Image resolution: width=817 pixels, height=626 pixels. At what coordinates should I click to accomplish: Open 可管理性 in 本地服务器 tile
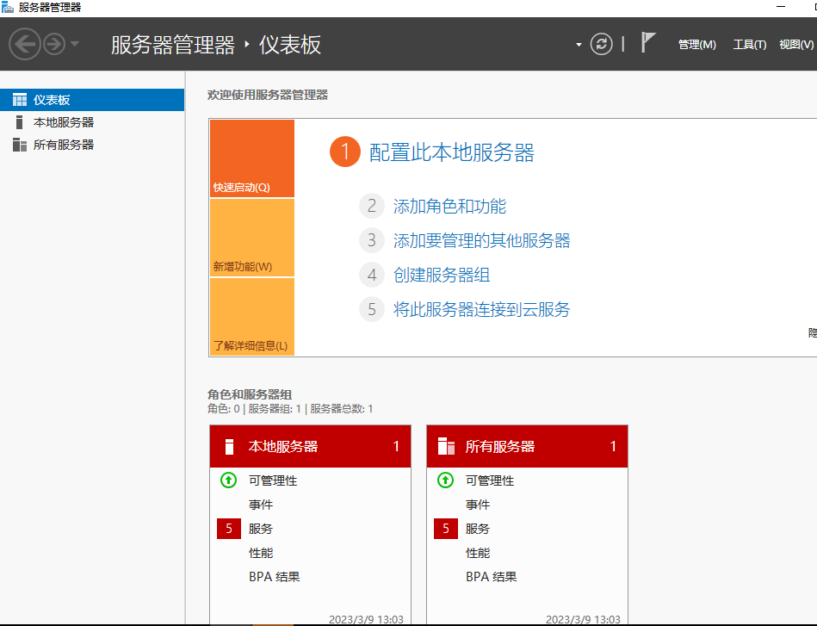coord(273,480)
